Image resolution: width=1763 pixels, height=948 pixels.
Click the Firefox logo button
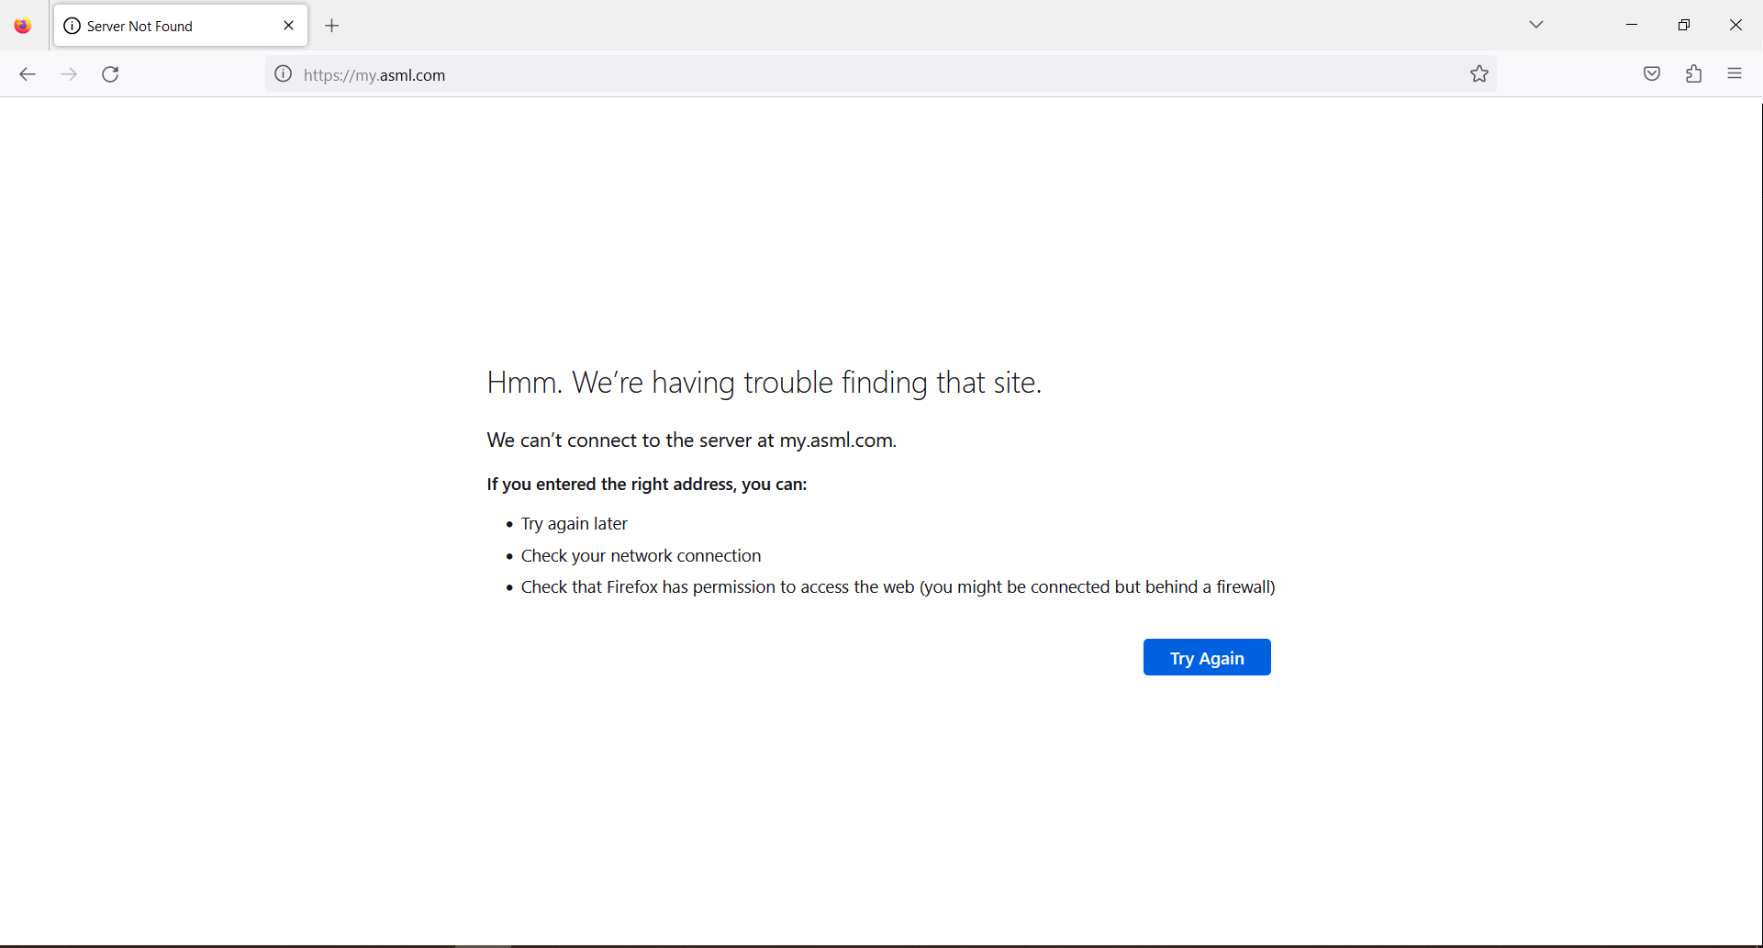22,25
